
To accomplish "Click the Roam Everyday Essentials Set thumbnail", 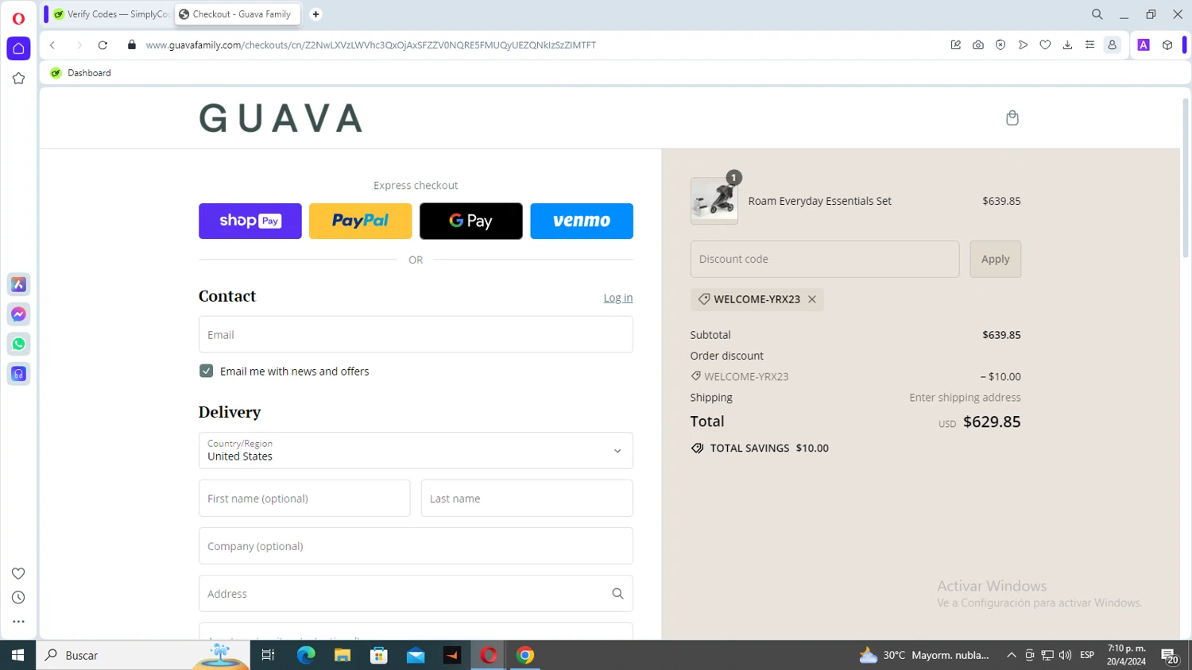I will [714, 201].
